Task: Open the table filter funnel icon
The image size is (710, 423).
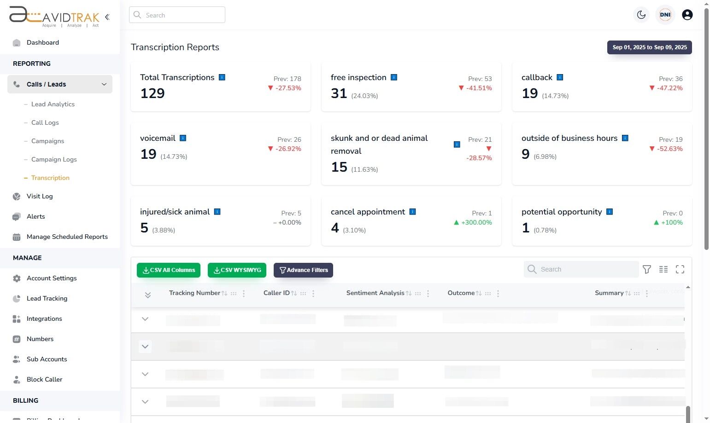Action: tap(647, 269)
